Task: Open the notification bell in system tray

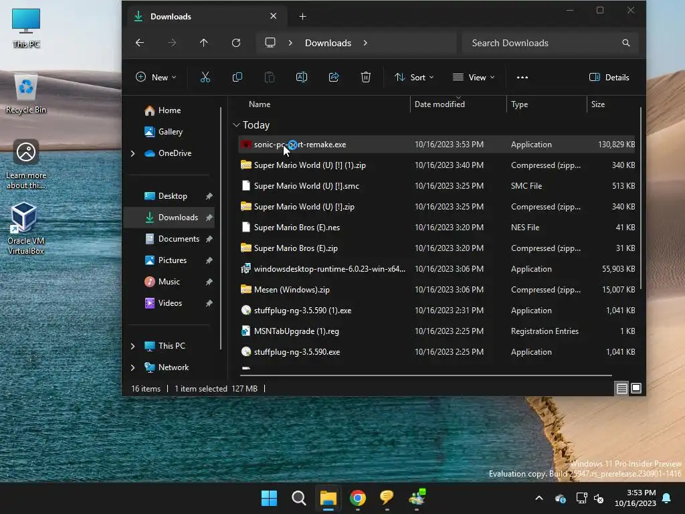Action: 667,498
